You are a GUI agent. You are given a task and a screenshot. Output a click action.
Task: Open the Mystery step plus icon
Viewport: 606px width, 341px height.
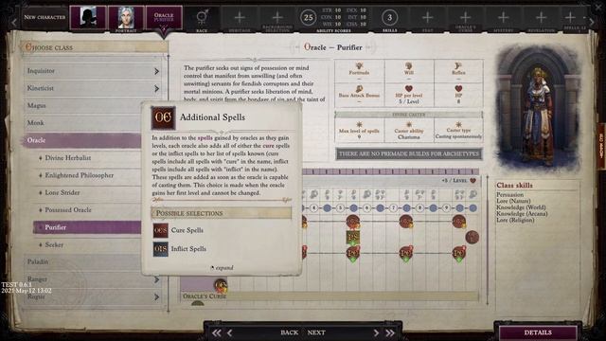point(503,17)
